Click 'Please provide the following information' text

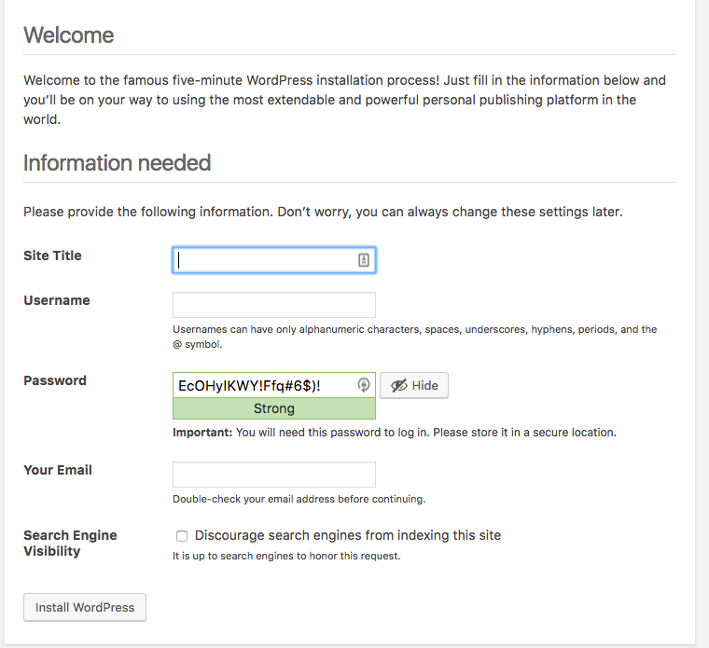(x=323, y=212)
